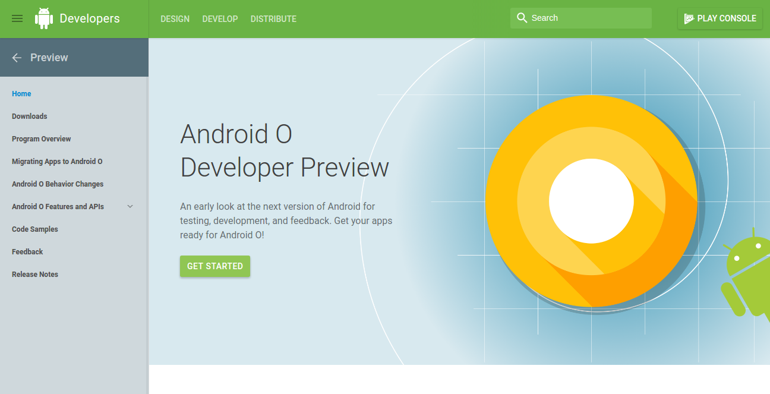Click the Android robot logo in header
The image size is (770, 394).
point(44,18)
